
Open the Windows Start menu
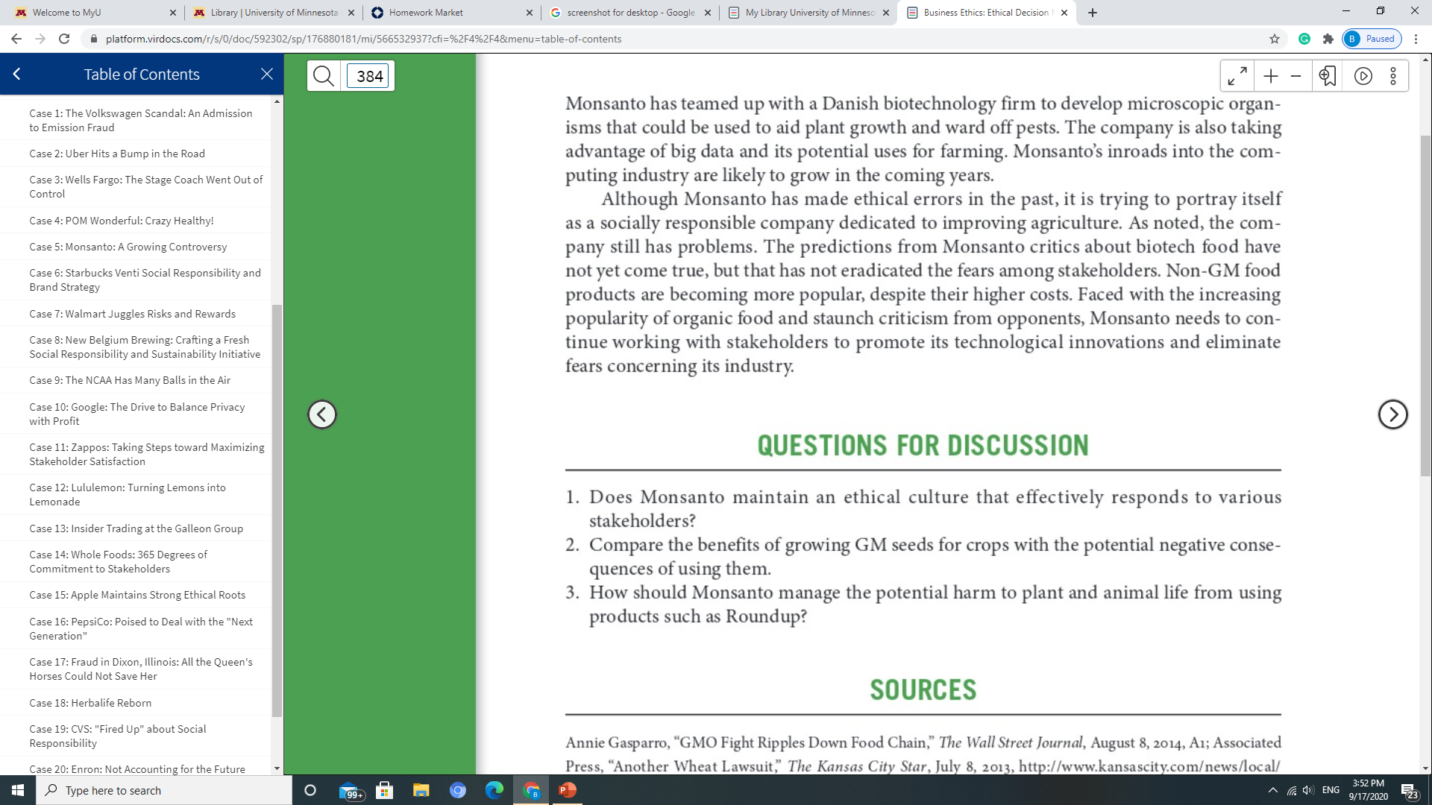click(x=18, y=790)
